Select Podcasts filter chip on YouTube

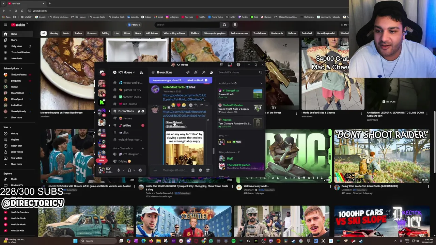pos(92,33)
